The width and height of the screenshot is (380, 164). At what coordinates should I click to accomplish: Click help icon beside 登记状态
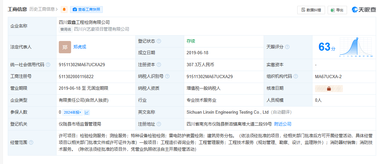tap(159, 41)
